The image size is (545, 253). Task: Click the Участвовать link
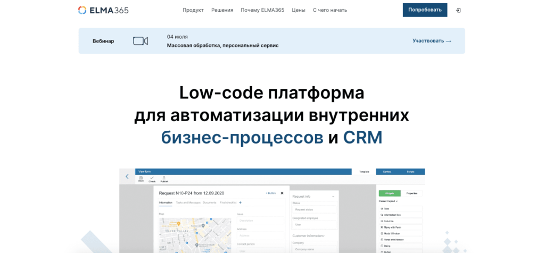432,41
